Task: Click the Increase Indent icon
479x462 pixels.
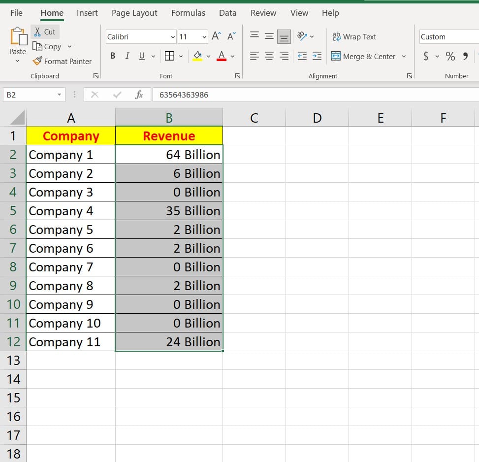Action: coord(317,56)
